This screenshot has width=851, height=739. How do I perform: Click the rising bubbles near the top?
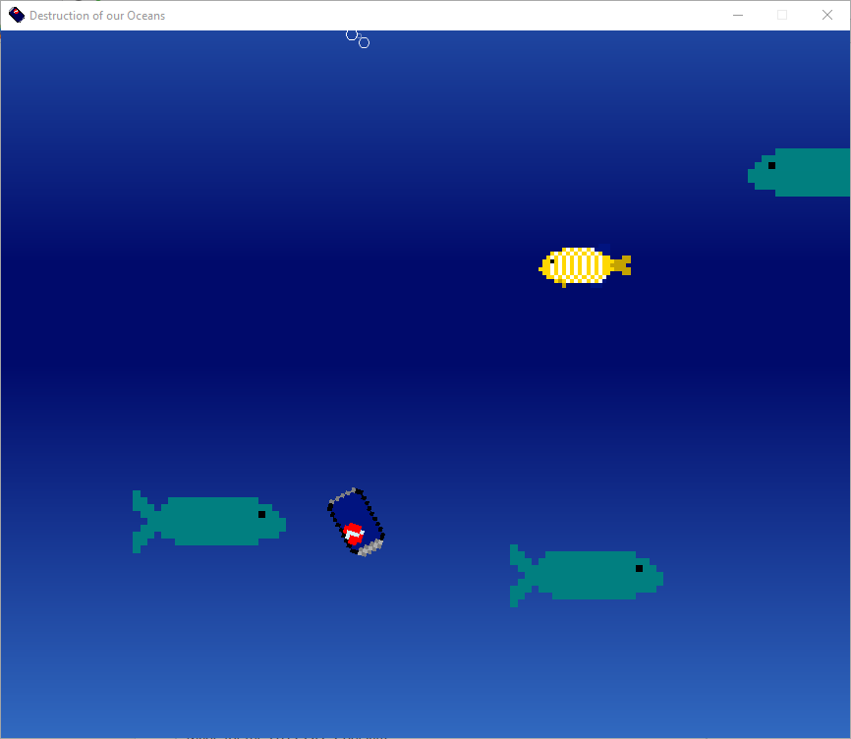coord(355,37)
